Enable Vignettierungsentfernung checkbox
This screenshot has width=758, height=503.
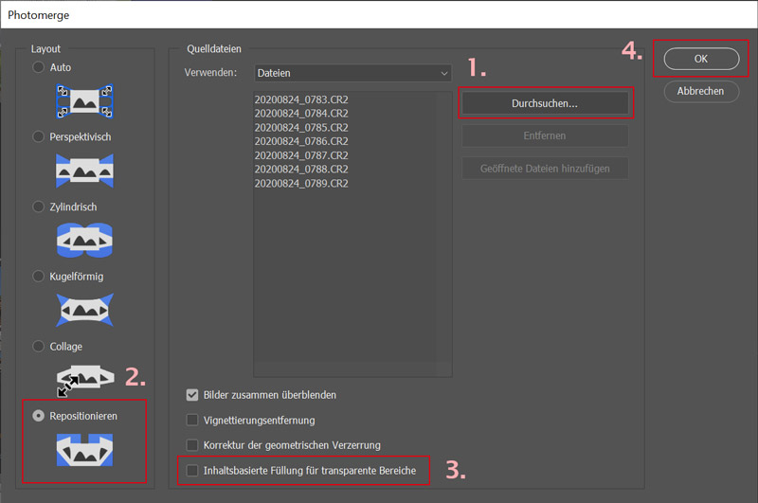tap(192, 421)
